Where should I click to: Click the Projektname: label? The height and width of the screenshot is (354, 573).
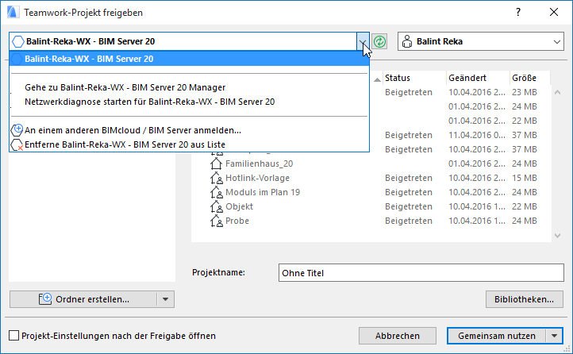(218, 272)
